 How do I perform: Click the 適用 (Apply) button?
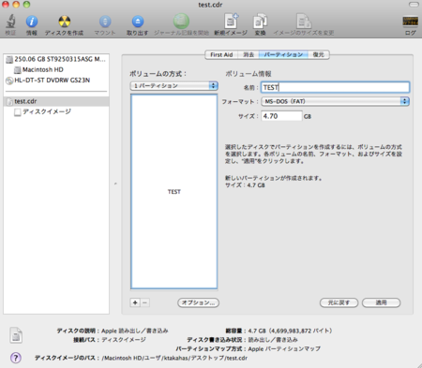pos(381,302)
